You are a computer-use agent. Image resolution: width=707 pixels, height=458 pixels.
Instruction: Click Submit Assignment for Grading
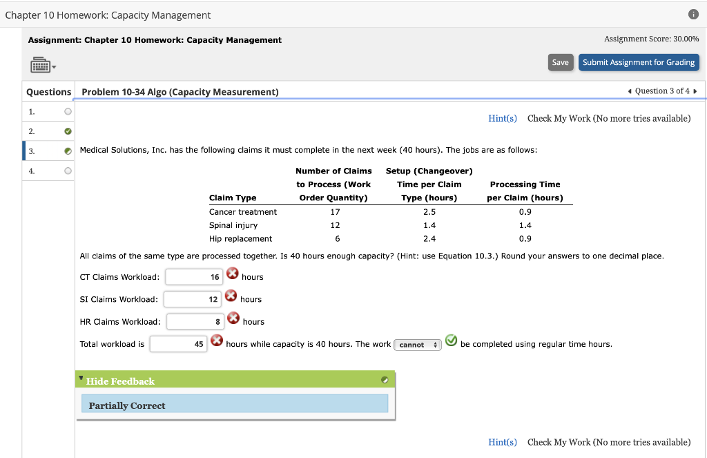[x=639, y=61]
